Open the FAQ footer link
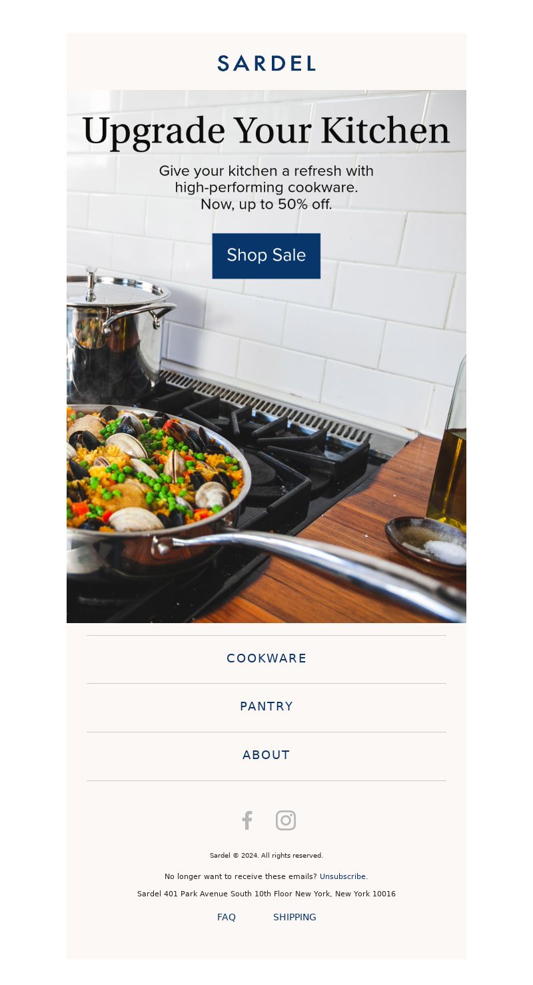Screen dimensions: 533x985 click(227, 917)
